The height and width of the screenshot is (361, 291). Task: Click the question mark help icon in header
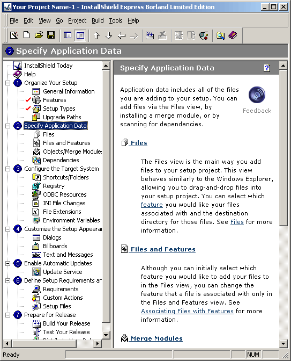(x=267, y=68)
